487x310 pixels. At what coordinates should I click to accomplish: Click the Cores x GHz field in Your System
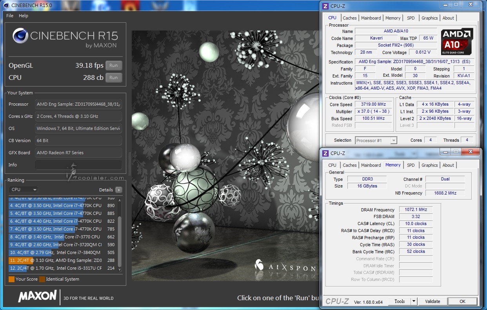coord(78,116)
